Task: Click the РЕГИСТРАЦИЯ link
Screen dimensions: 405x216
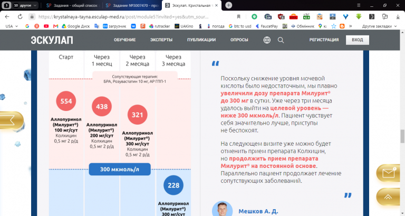Action: (324, 40)
